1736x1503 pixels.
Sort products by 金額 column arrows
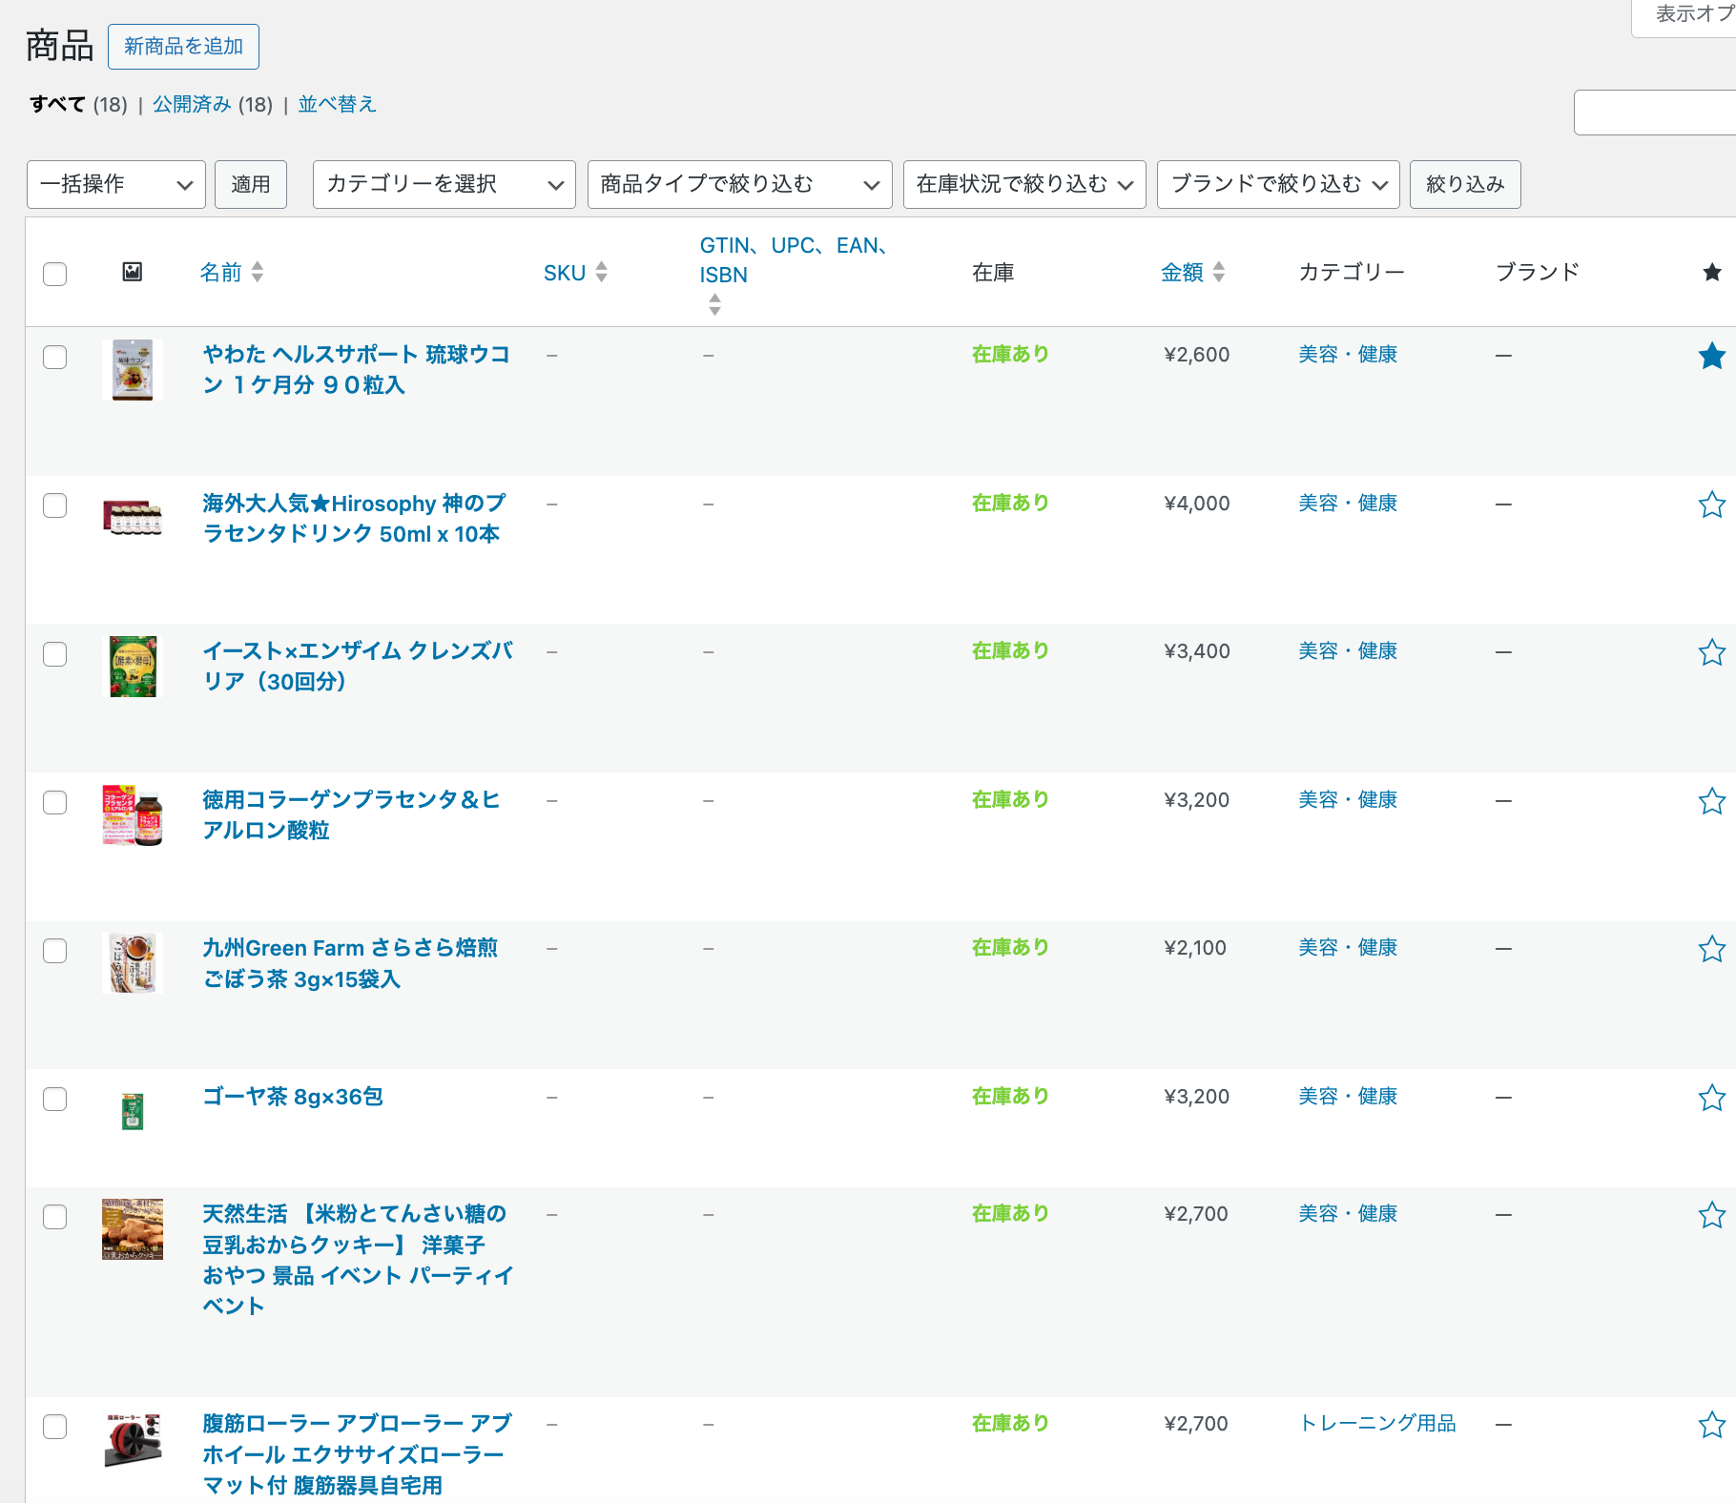point(1218,273)
